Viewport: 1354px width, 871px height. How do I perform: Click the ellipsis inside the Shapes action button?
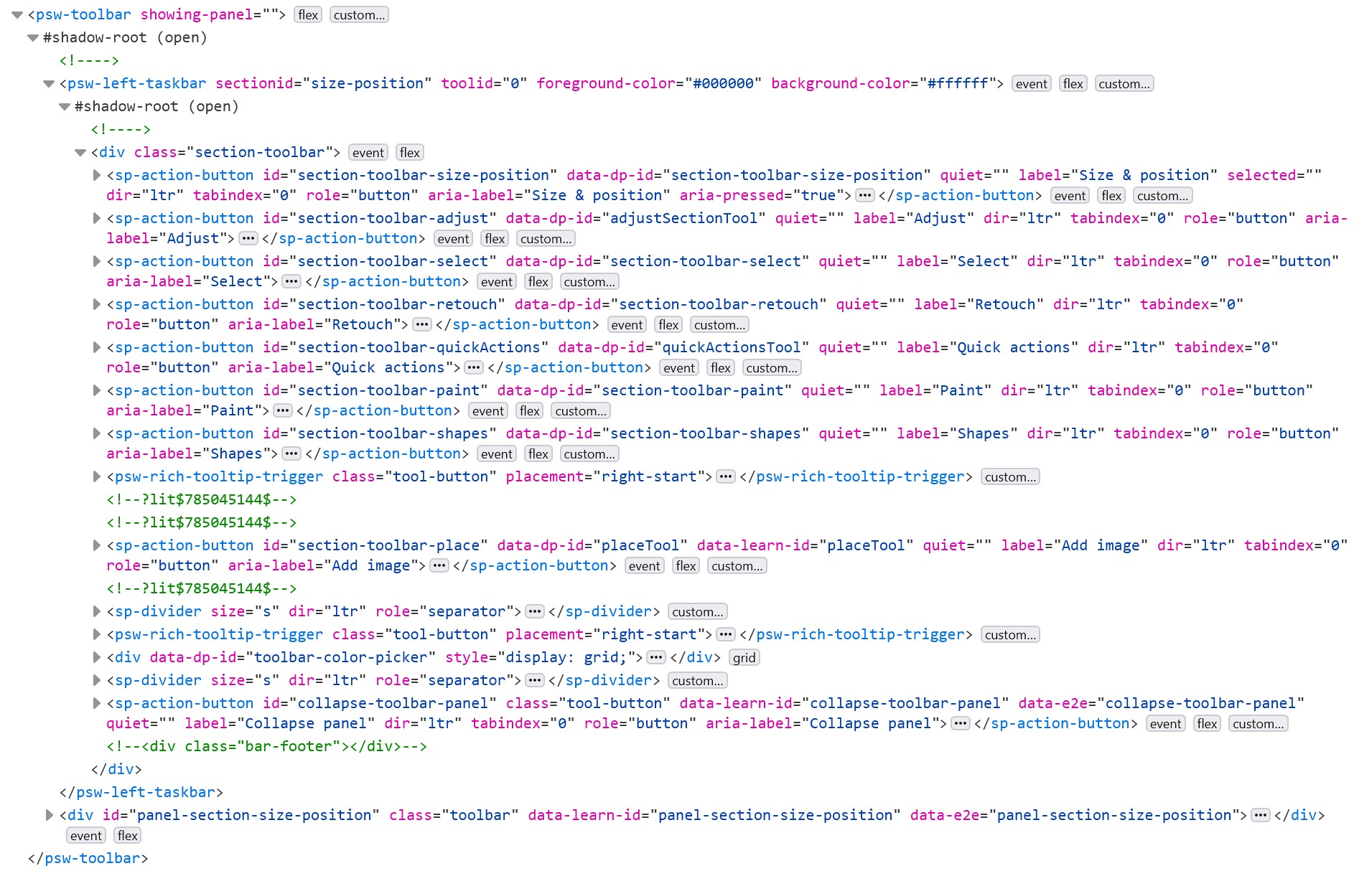291,453
